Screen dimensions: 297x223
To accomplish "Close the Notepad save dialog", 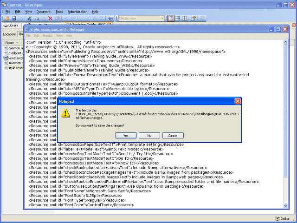I will tap(237, 101).
